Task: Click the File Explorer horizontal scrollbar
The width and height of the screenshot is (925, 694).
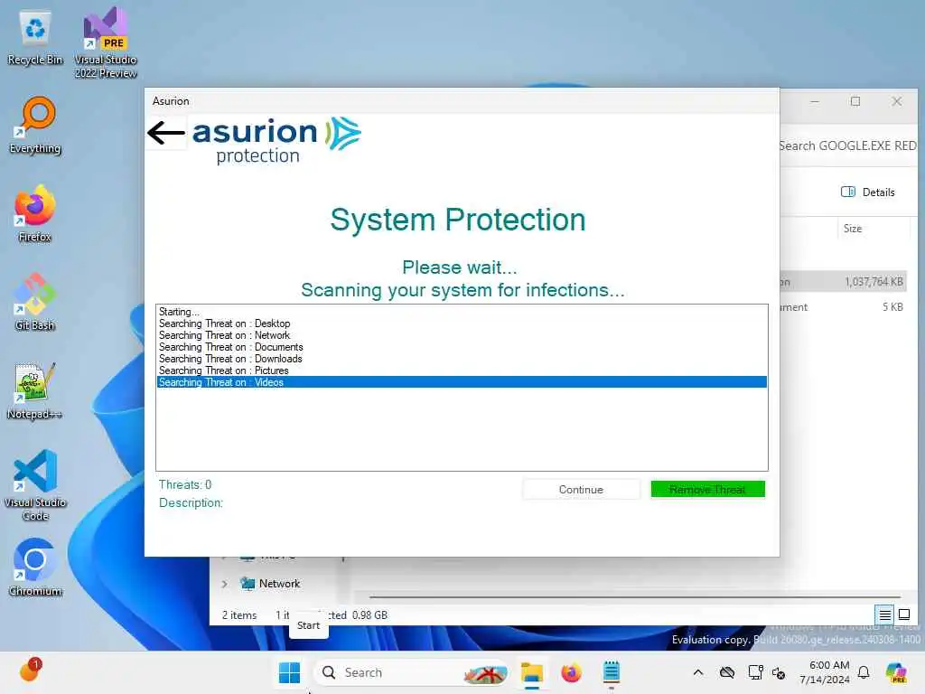Action: [x=634, y=596]
